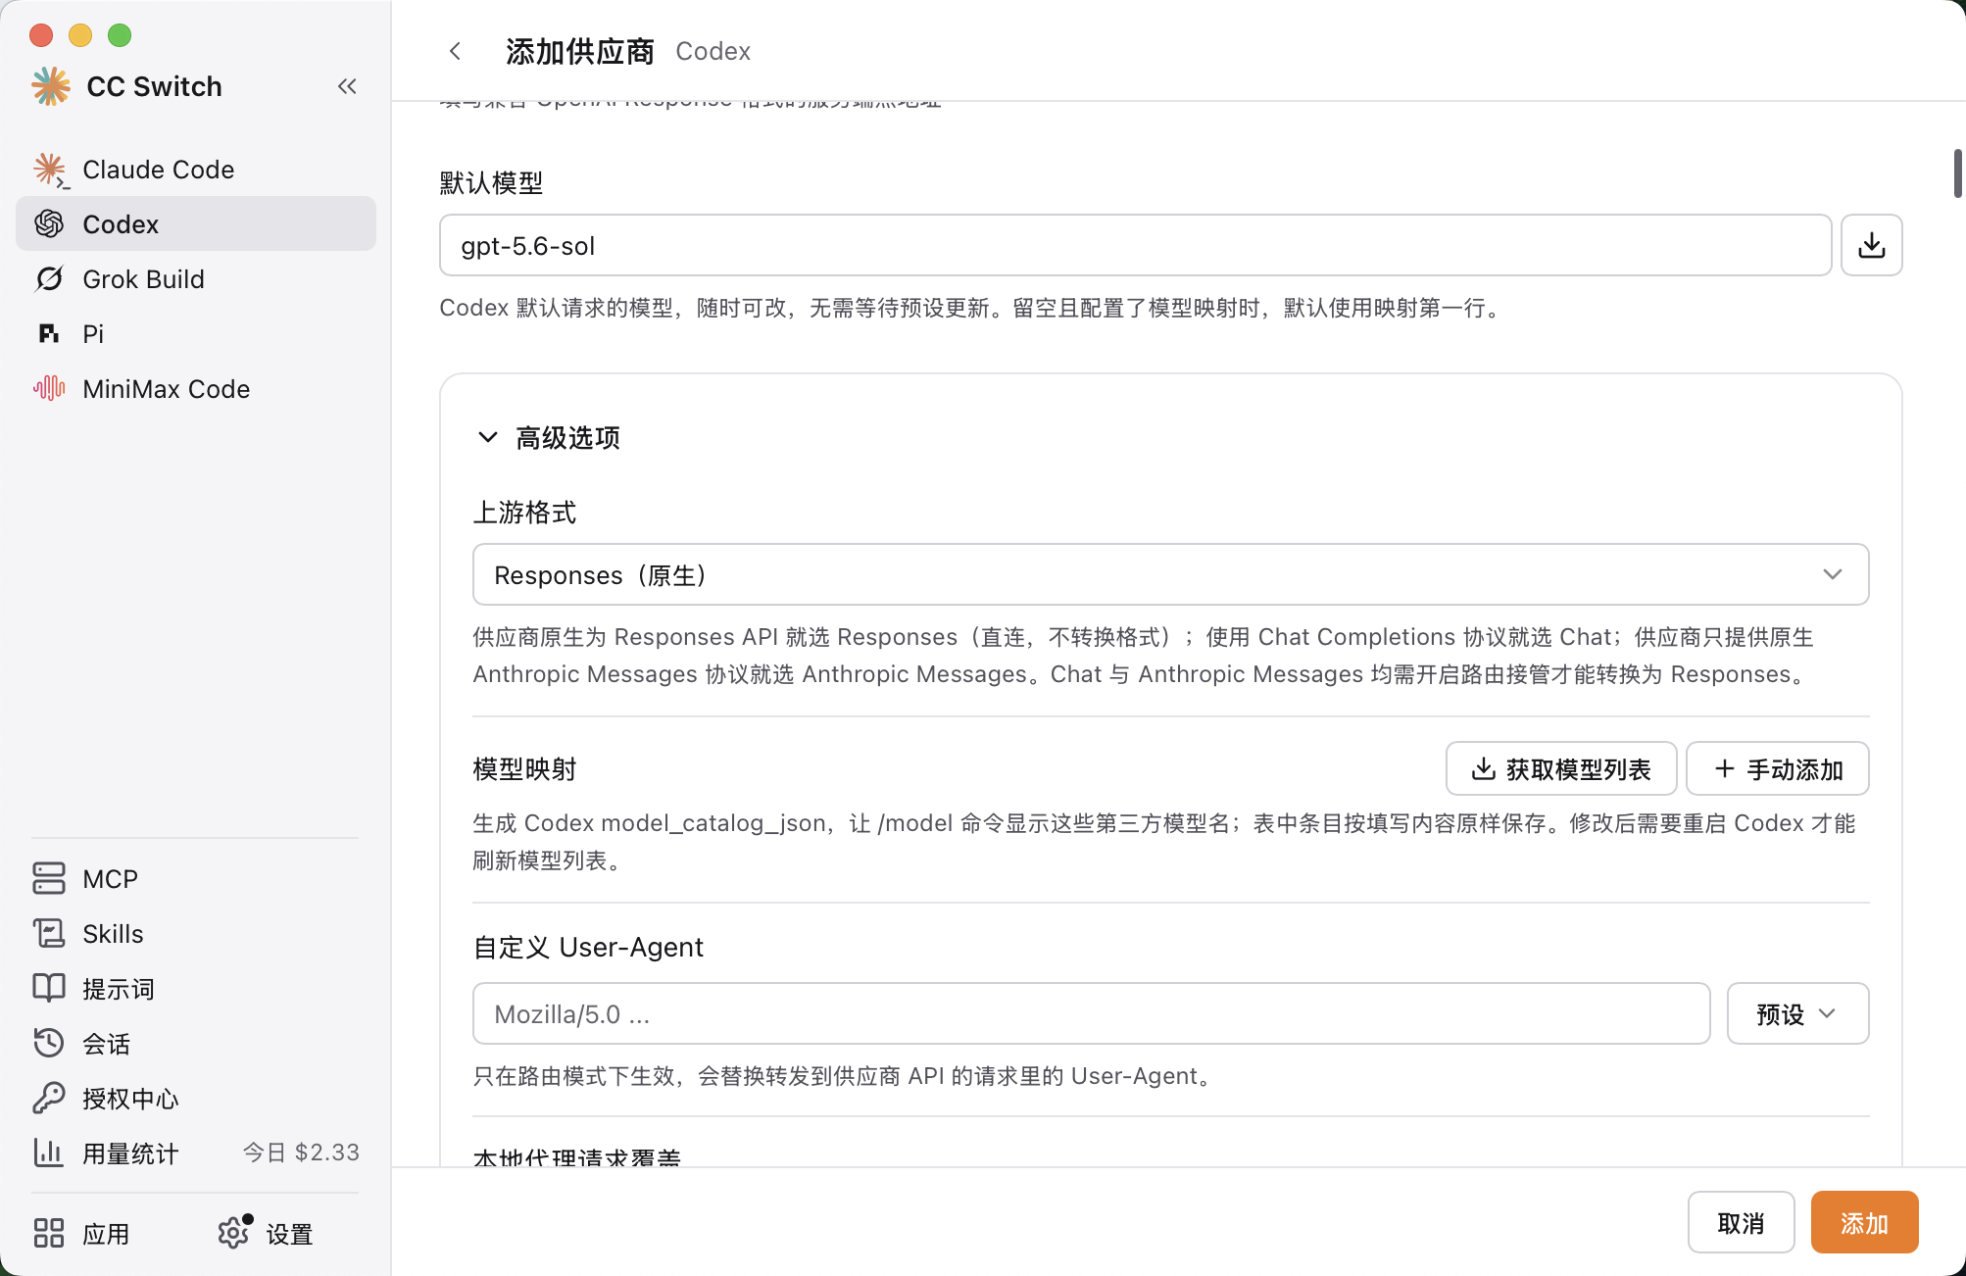Viewport: 1966px width, 1276px height.
Task: Go back with the left arrow
Action: (x=455, y=51)
